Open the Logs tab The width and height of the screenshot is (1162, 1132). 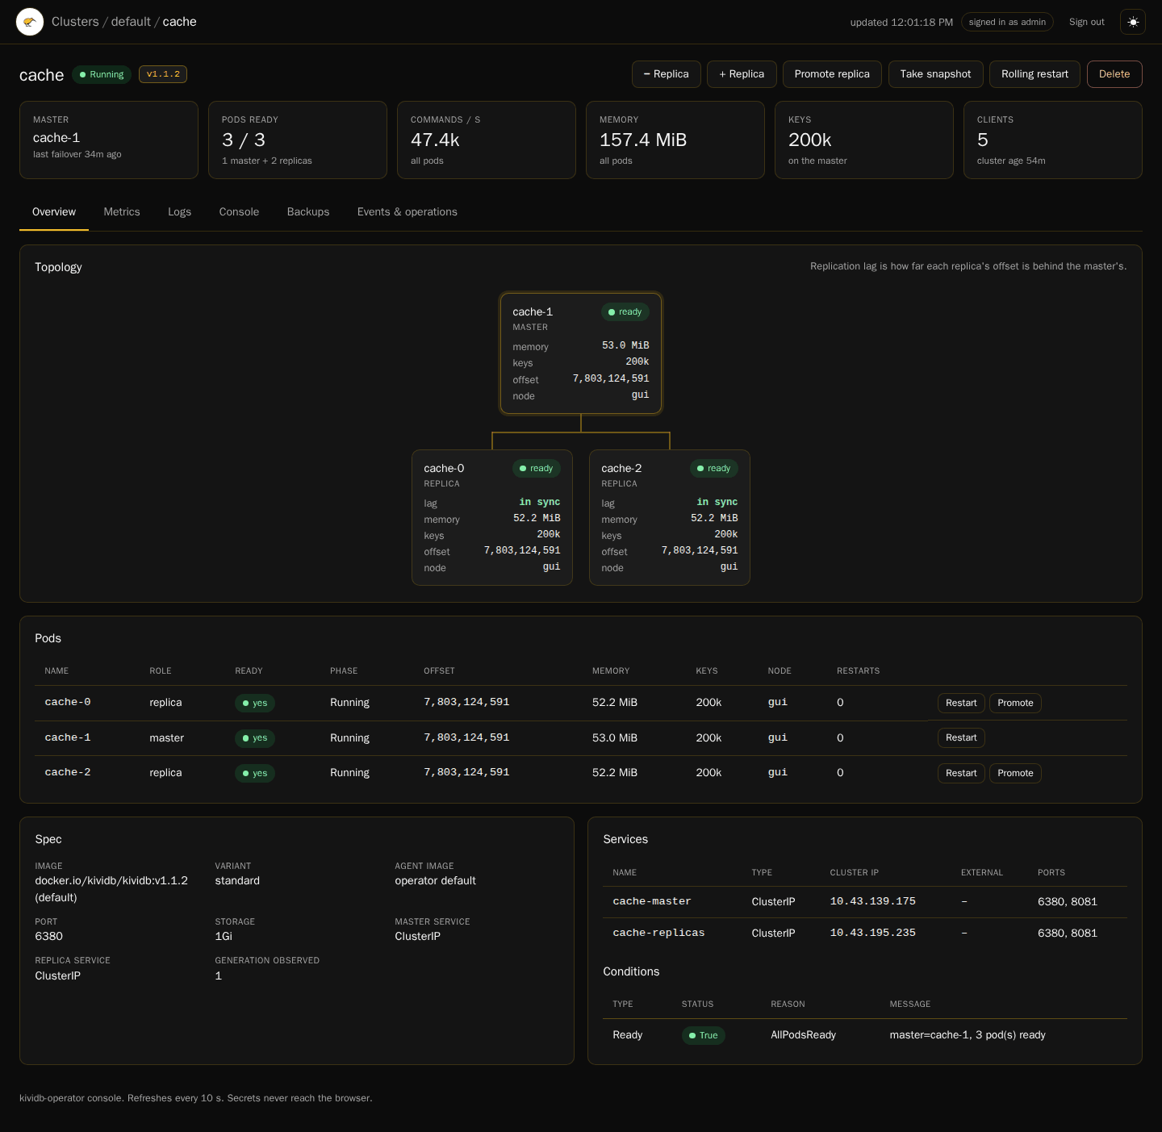coord(179,212)
